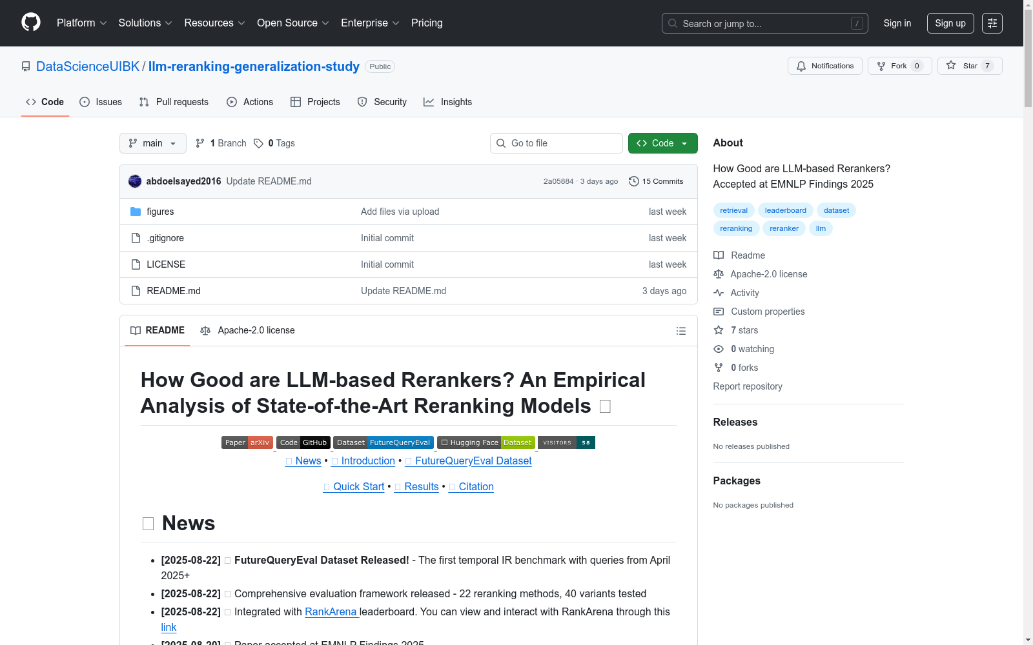1033x645 pixels.
Task: Open the README.md file
Action: 174,291
